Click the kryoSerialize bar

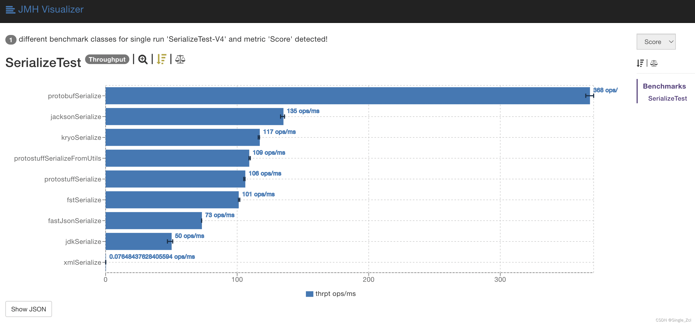(182, 137)
